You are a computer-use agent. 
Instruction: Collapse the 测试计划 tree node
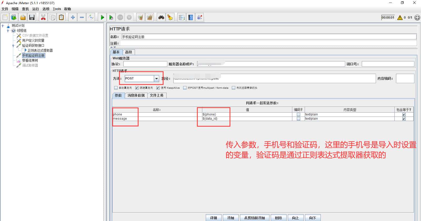tap(3, 26)
